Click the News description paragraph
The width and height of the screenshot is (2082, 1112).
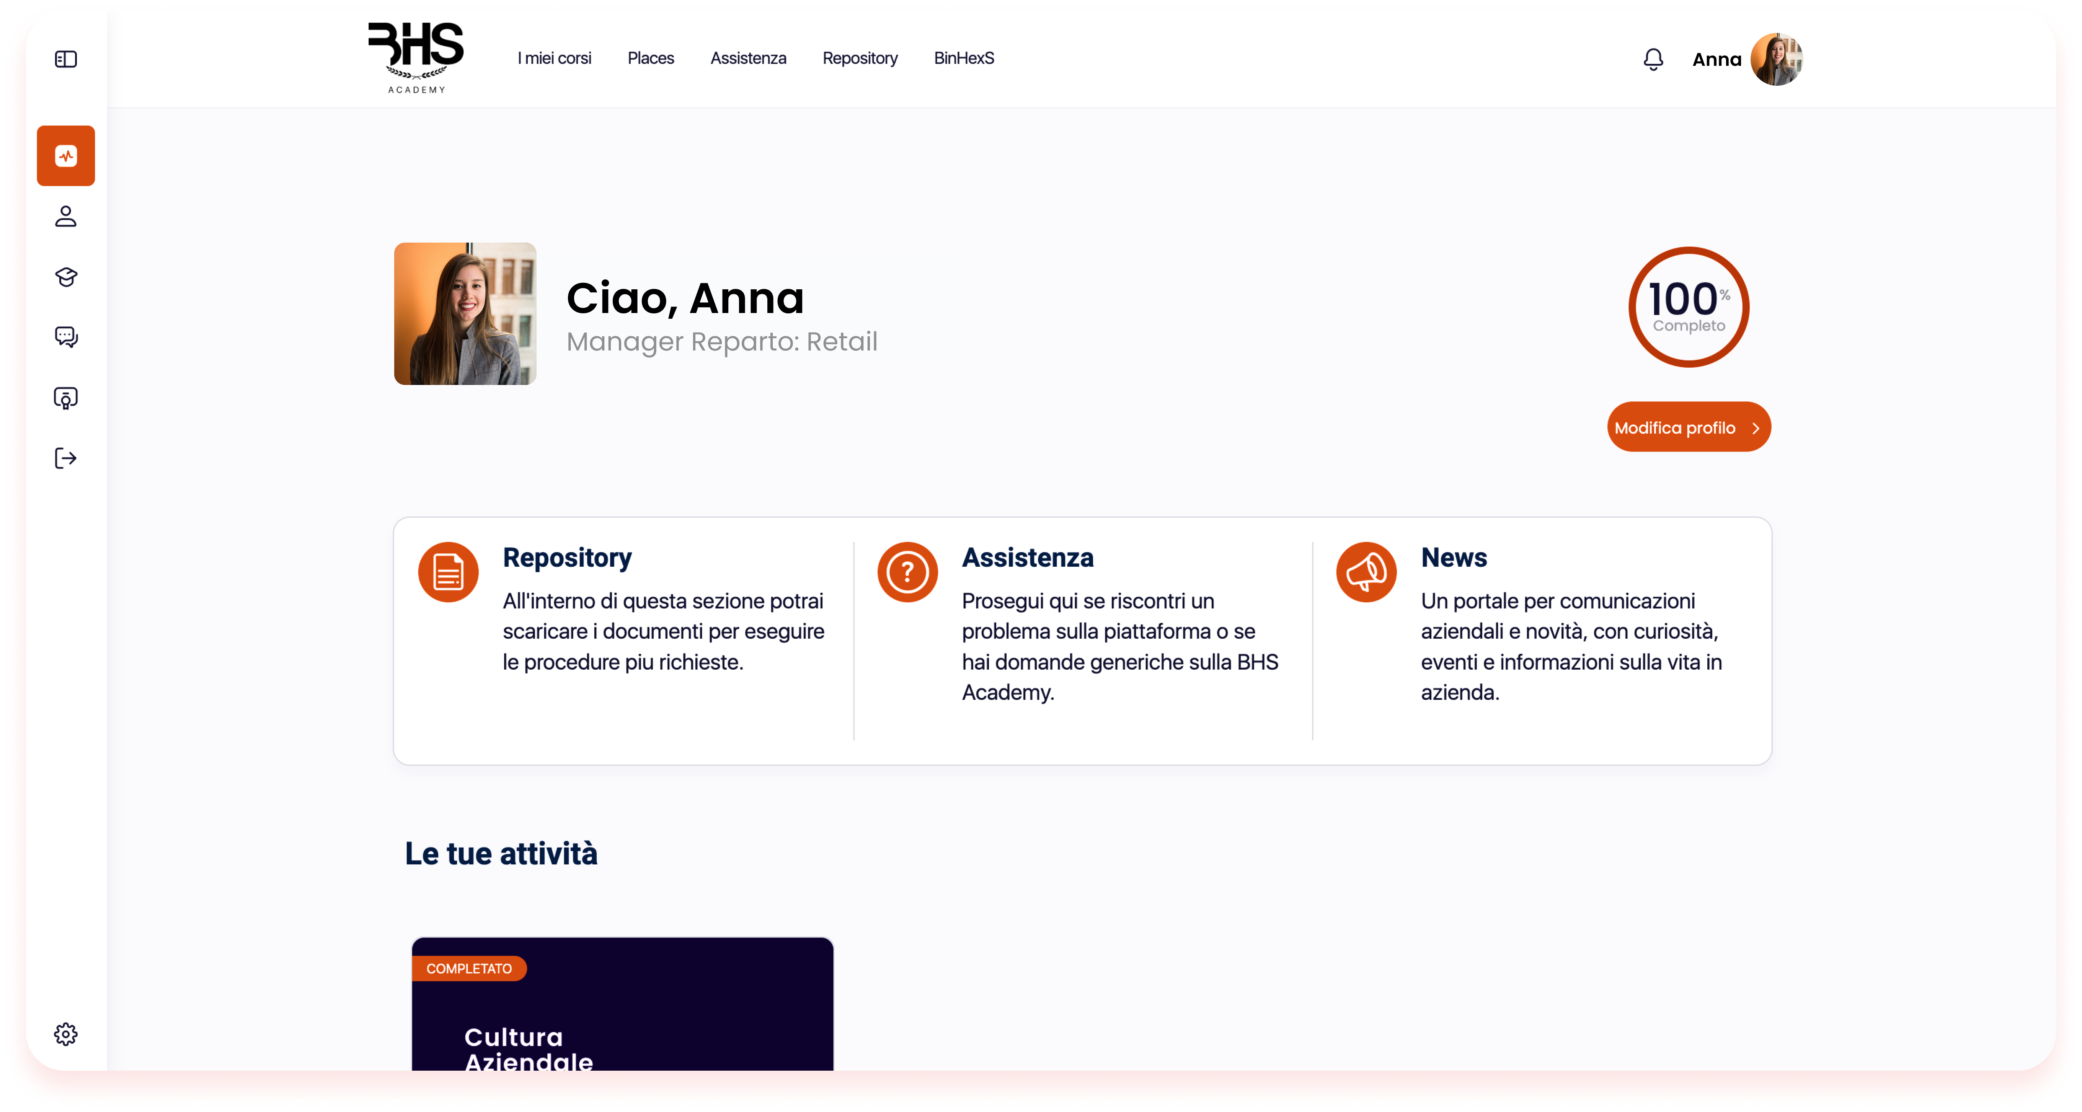tap(1571, 647)
